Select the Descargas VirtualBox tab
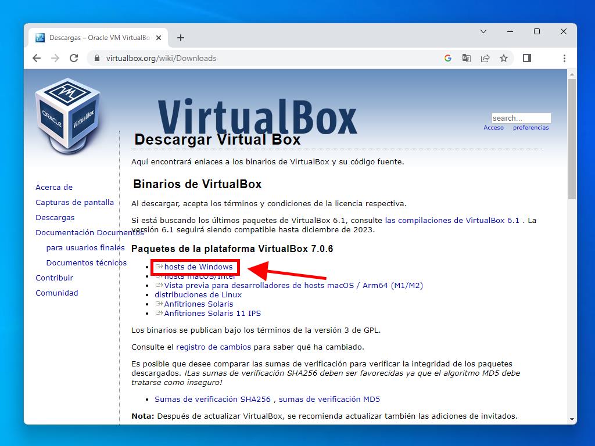This screenshot has width=595, height=446. pos(96,38)
